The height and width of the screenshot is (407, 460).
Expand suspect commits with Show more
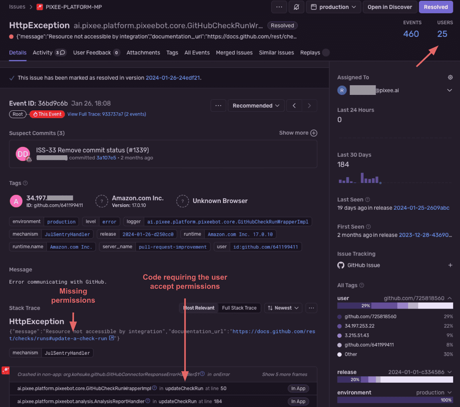click(298, 133)
